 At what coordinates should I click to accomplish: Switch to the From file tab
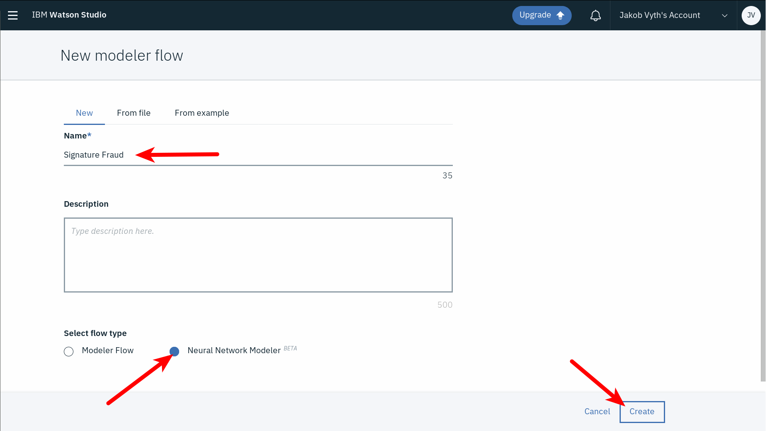134,113
